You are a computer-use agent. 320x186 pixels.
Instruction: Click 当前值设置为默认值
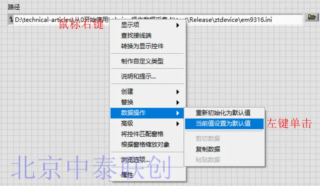point(224,123)
